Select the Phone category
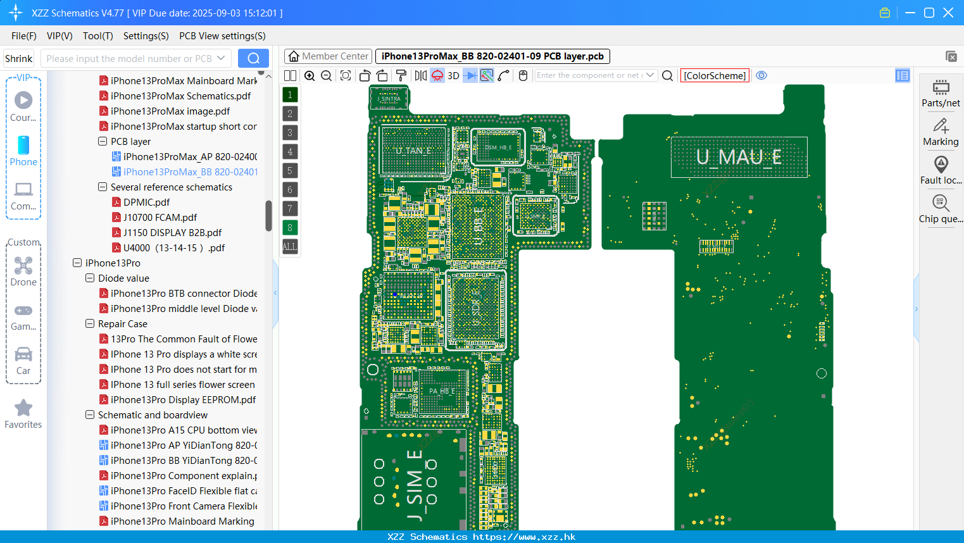This screenshot has width=964, height=543. point(23,151)
